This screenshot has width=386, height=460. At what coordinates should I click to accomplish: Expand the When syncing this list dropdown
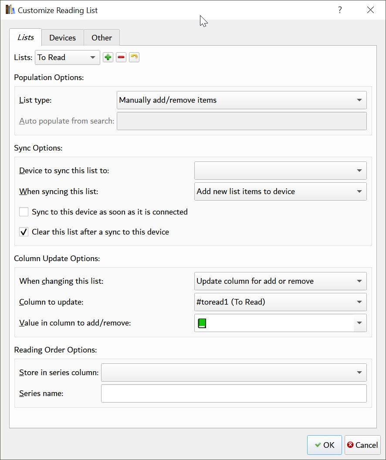coord(280,191)
